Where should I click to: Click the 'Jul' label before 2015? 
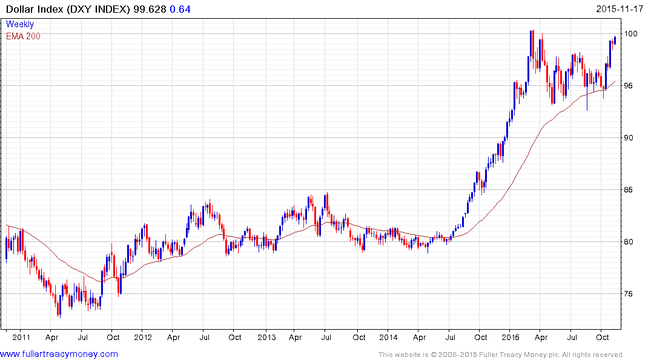(x=450, y=337)
